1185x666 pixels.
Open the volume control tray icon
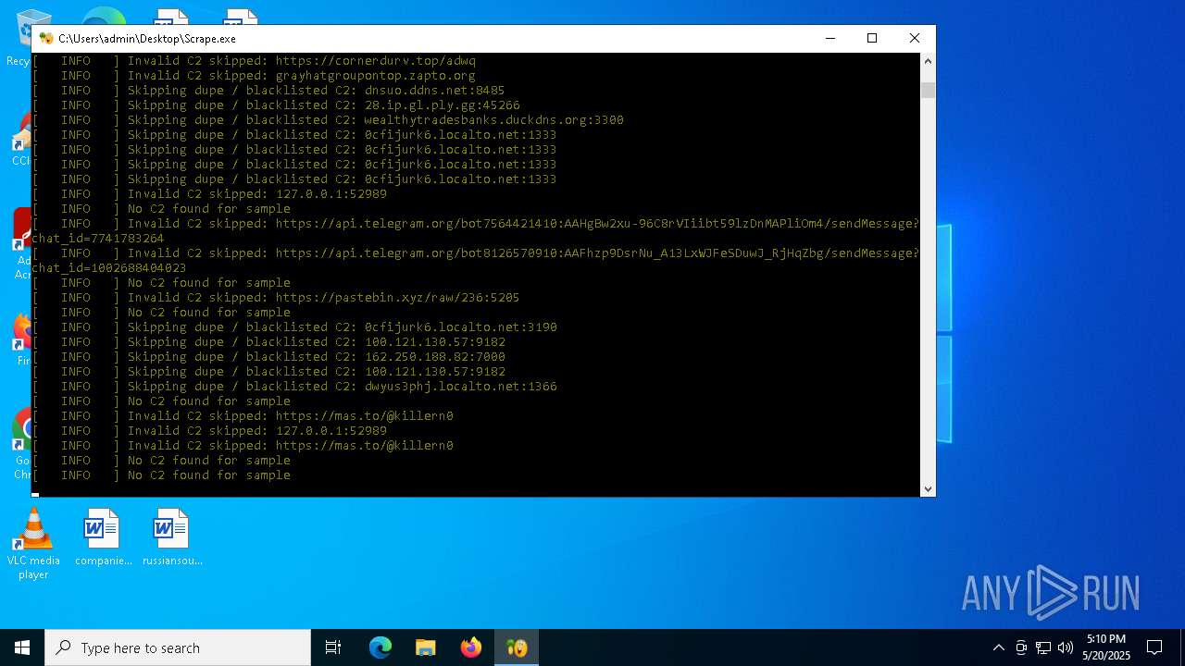click(1066, 647)
